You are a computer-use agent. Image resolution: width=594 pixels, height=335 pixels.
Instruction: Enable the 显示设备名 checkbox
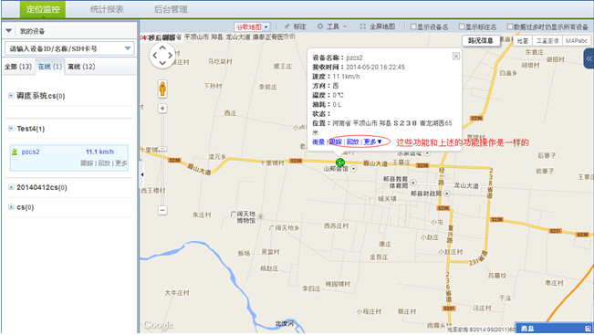(x=413, y=26)
